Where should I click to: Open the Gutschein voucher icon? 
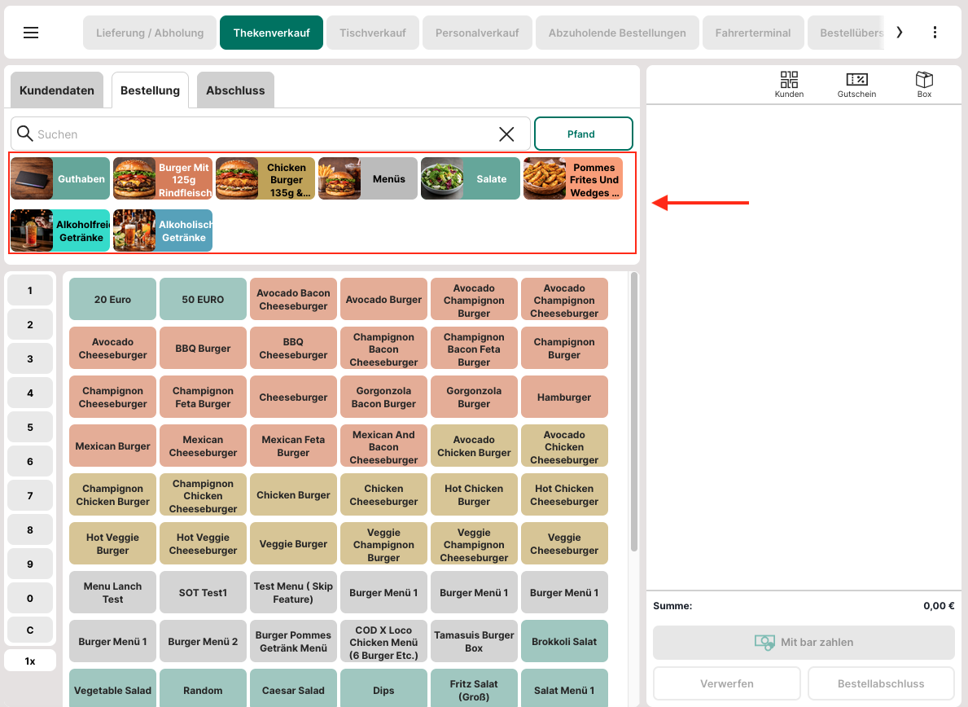coord(856,84)
